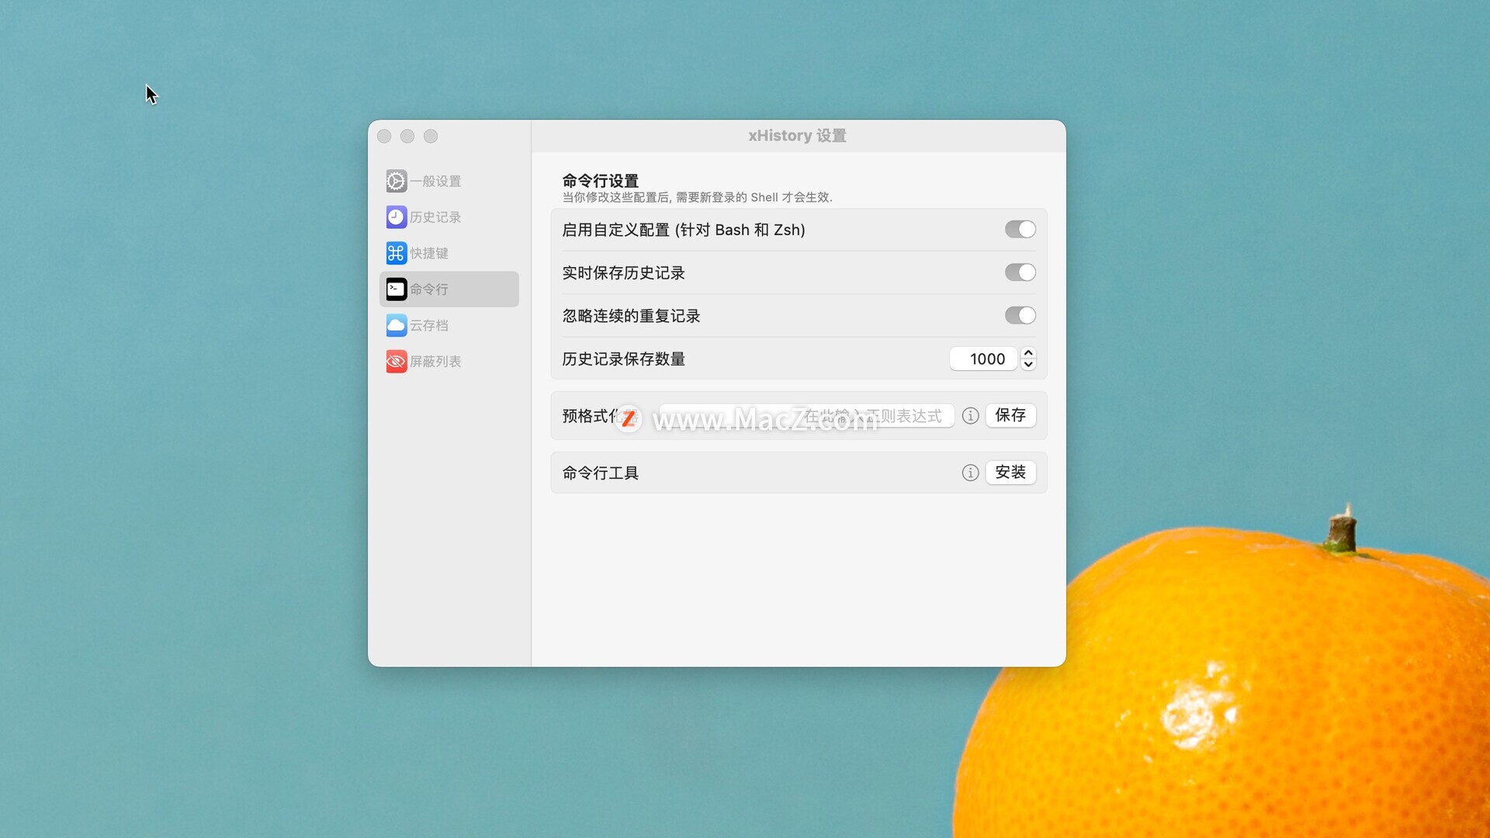Click the 保存 button
Image resolution: width=1490 pixels, height=838 pixels.
point(1010,416)
